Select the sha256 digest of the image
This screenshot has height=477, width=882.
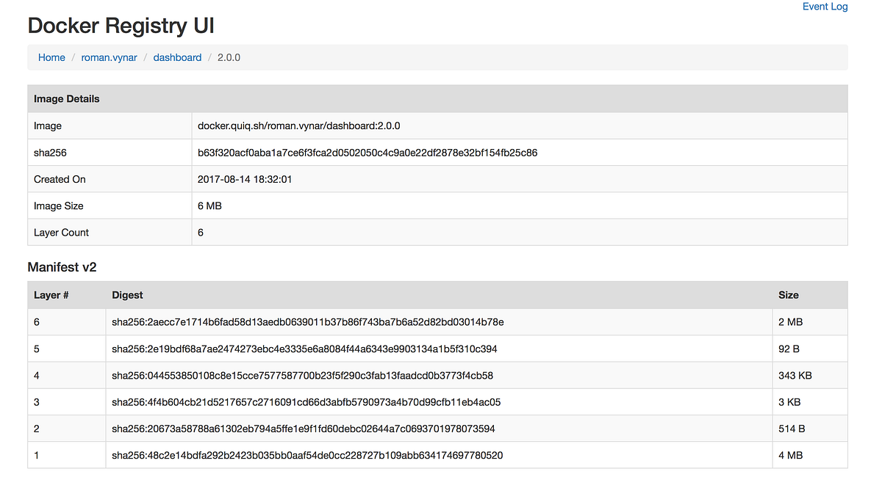coord(367,152)
